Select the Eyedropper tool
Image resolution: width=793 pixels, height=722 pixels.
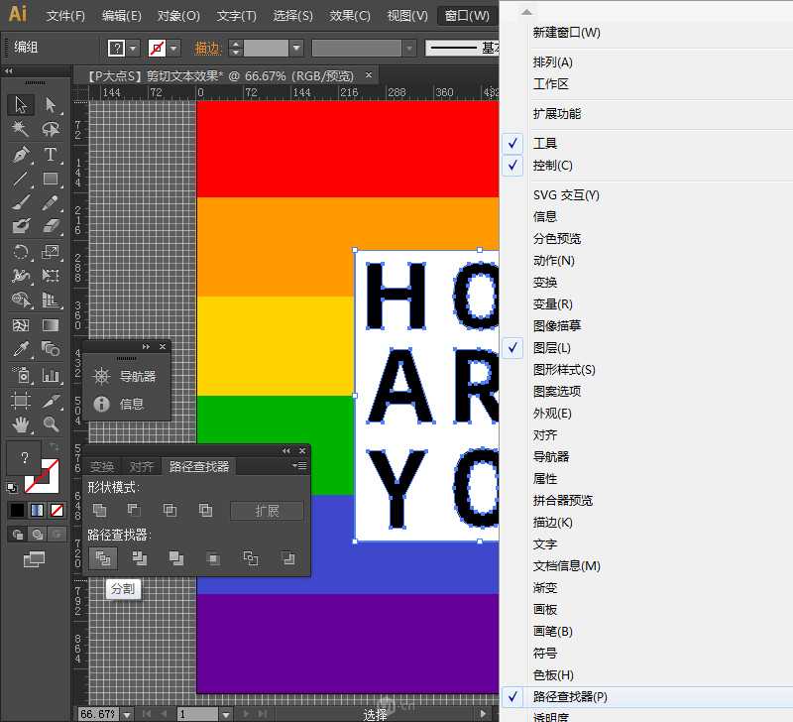[x=20, y=349]
